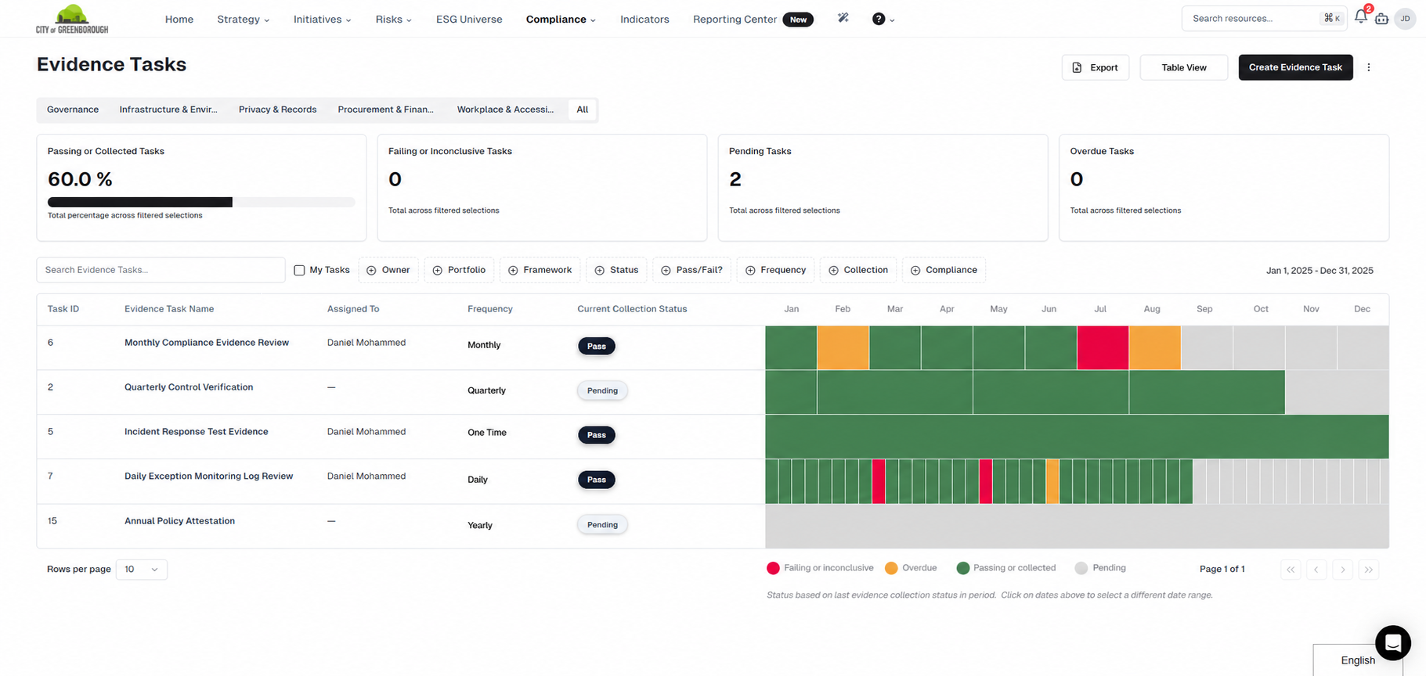Screen dimensions: 1426x676
Task: Open the Status filter
Action: coord(616,270)
